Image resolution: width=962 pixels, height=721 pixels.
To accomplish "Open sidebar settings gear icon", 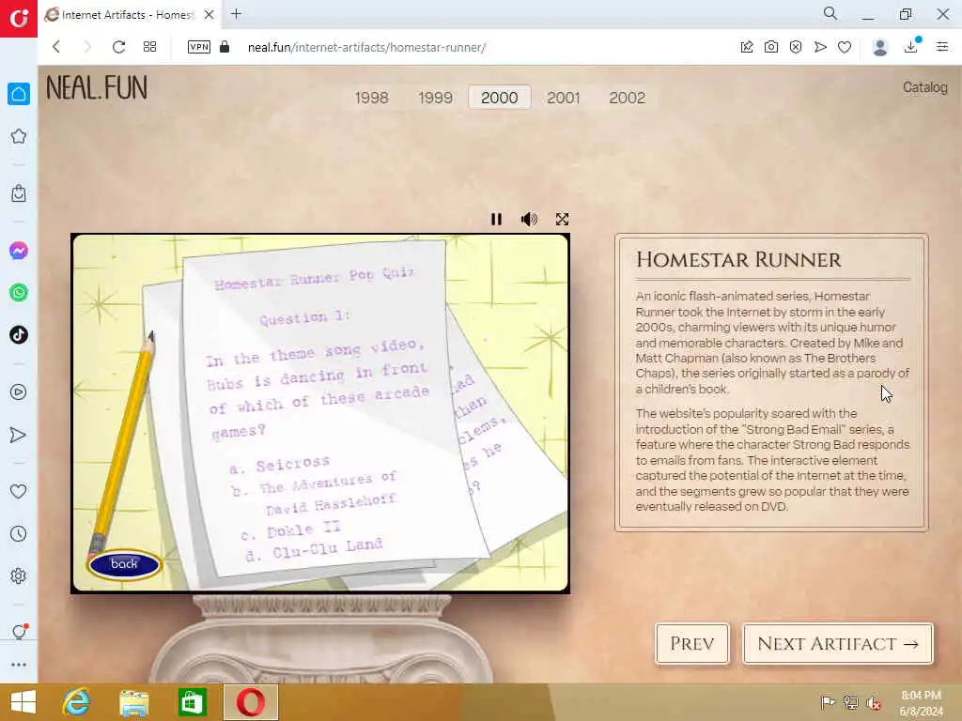I will coord(19,575).
